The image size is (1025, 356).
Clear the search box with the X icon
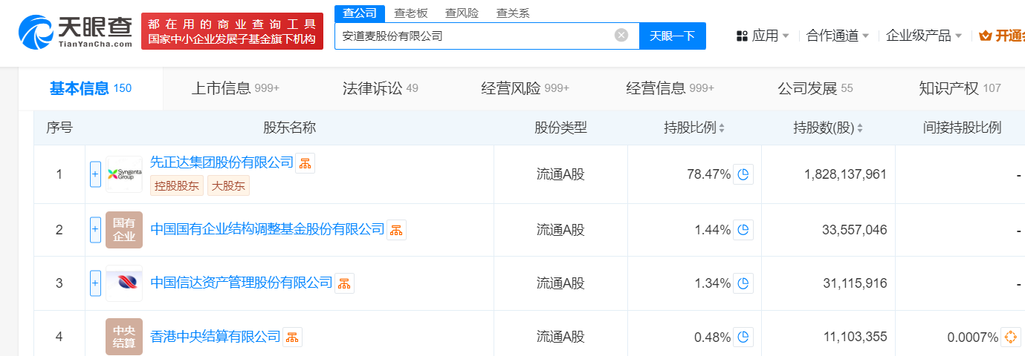coord(621,35)
